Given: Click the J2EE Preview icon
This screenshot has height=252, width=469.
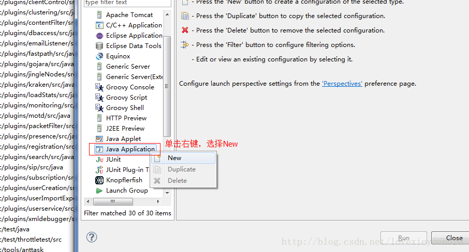Looking at the screenshot, I should (99, 129).
